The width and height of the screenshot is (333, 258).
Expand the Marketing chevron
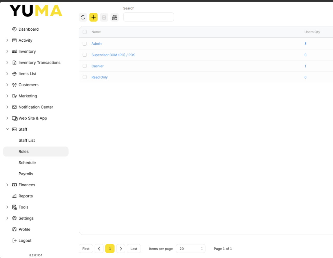7,96
